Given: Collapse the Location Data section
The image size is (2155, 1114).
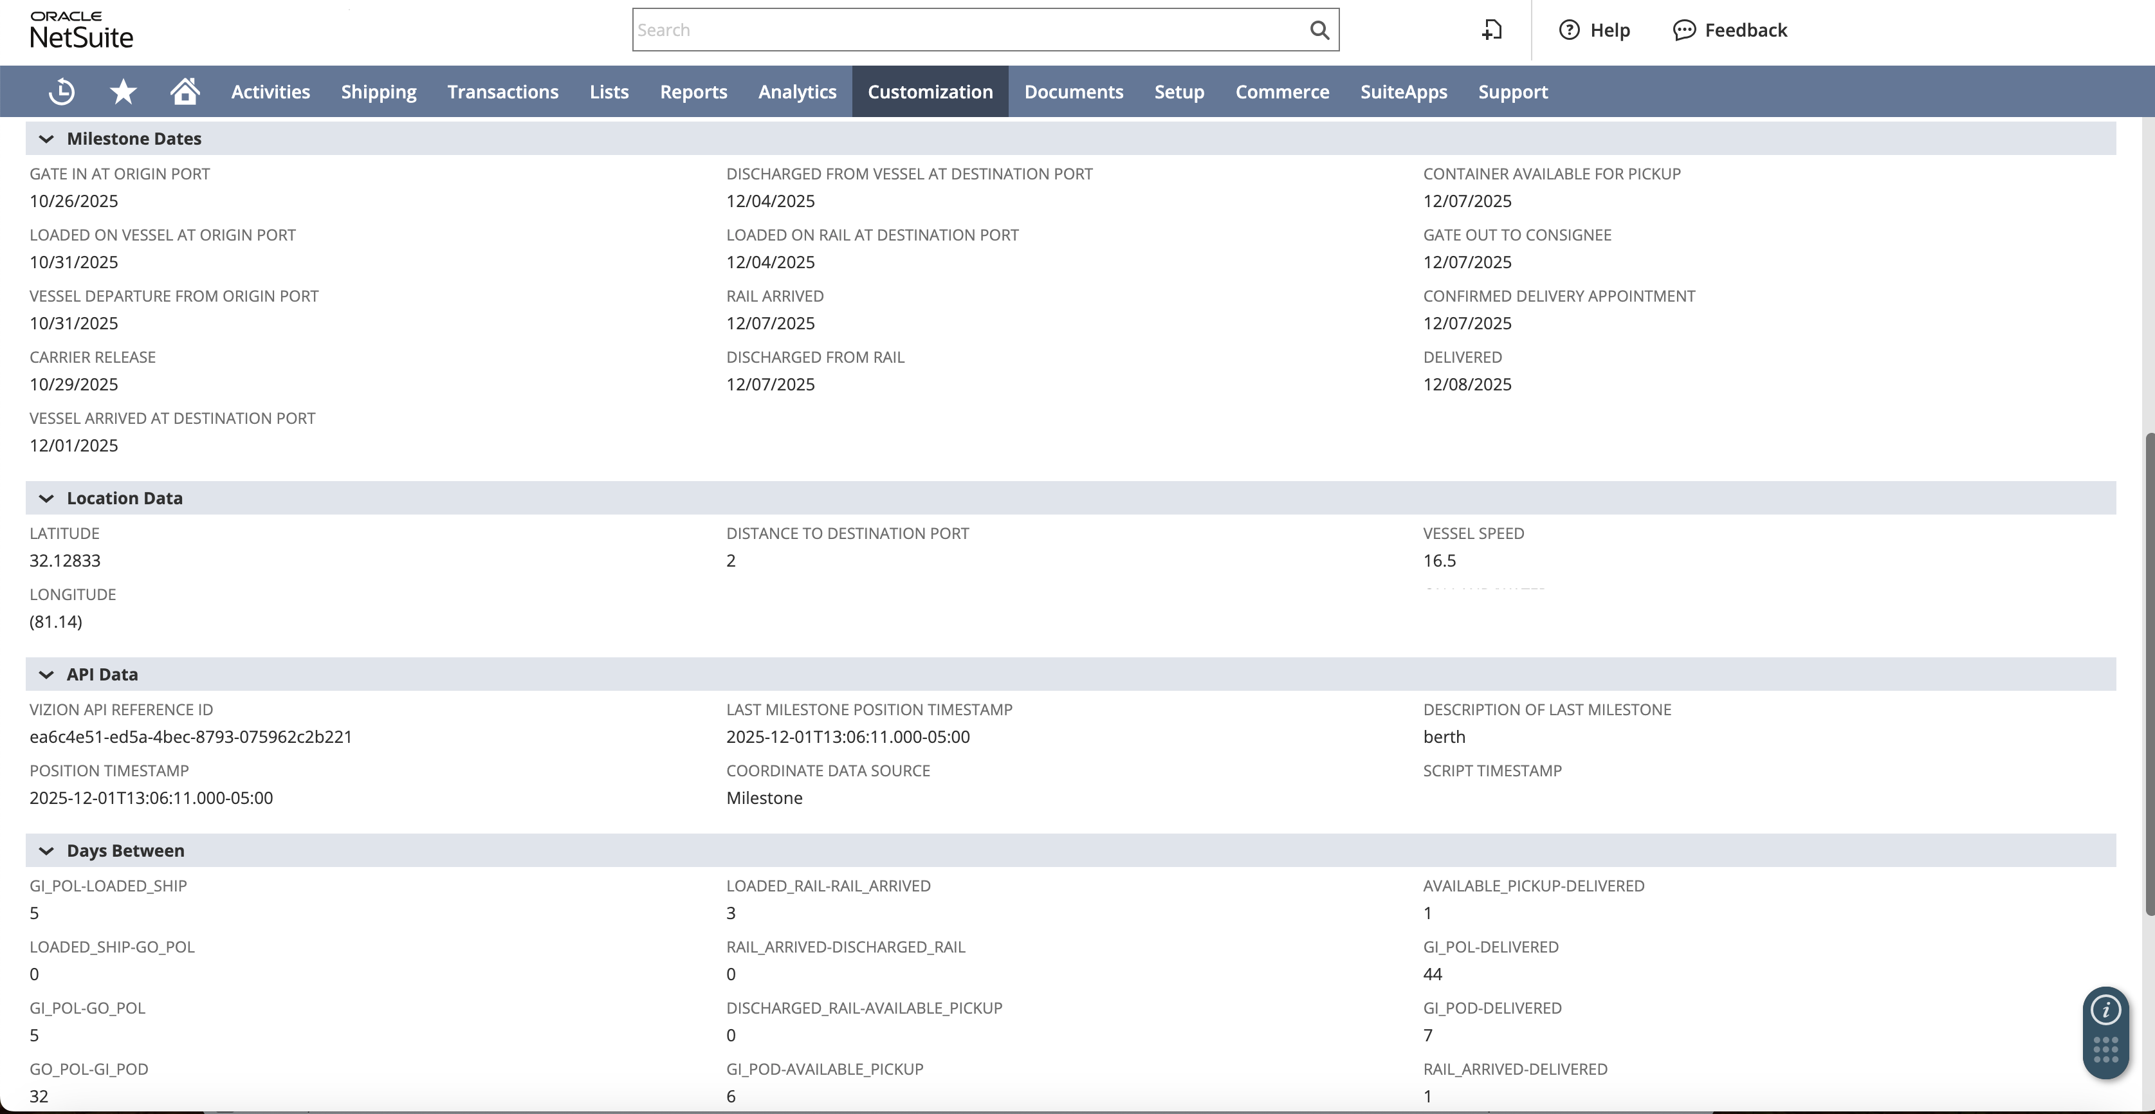Looking at the screenshot, I should [46, 498].
